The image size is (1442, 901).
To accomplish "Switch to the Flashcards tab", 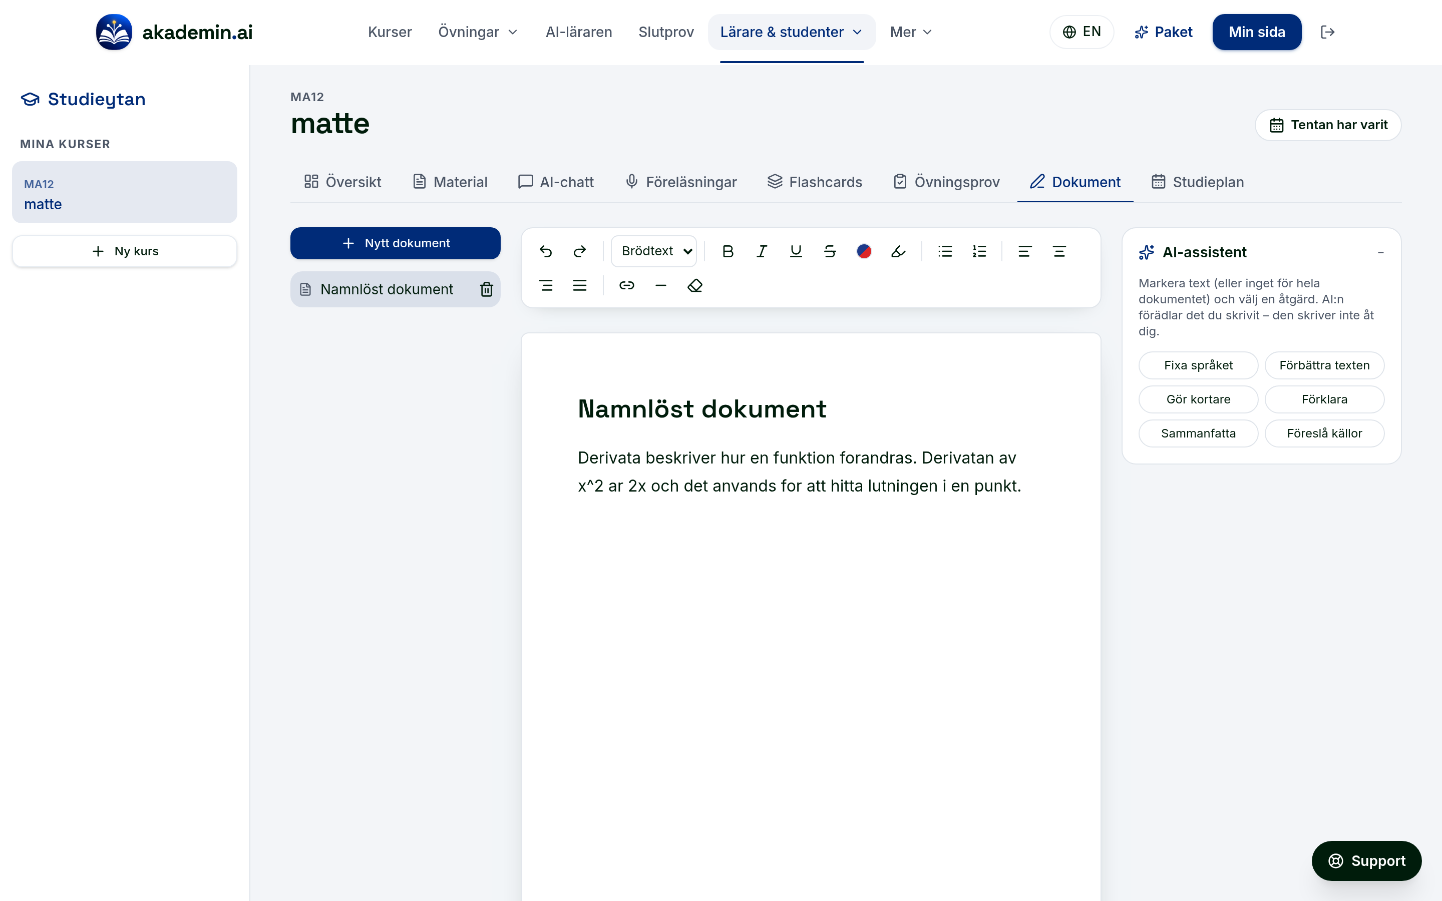I will click(815, 182).
